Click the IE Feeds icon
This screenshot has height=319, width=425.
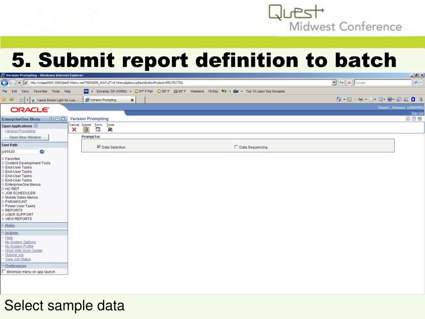coord(349,100)
